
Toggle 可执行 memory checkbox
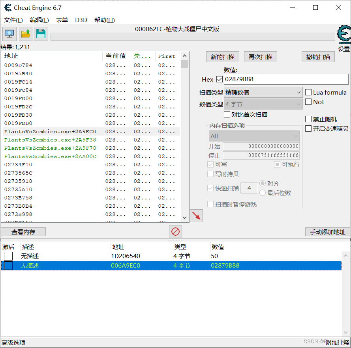[277, 164]
